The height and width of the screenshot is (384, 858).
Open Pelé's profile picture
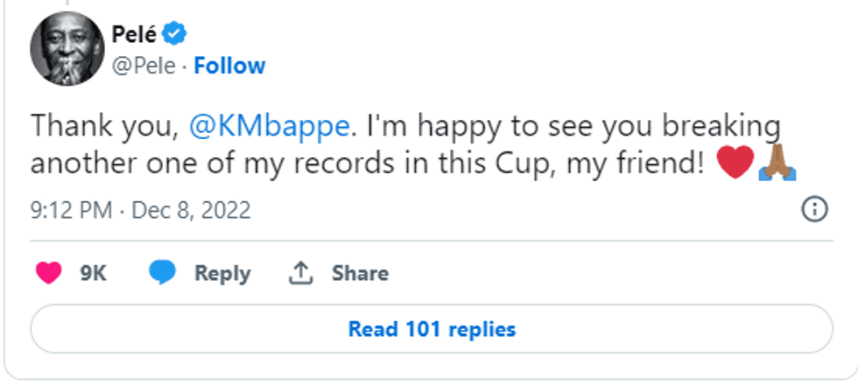(66, 50)
